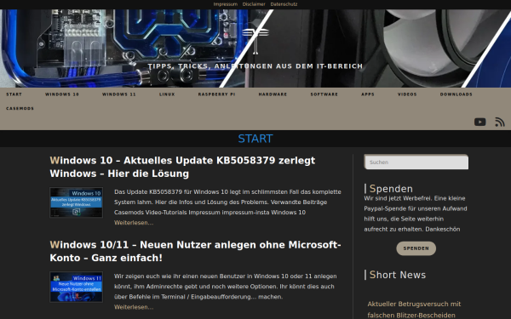Open the Windows 11 menu item
The width and height of the screenshot is (511, 319).
click(119, 94)
